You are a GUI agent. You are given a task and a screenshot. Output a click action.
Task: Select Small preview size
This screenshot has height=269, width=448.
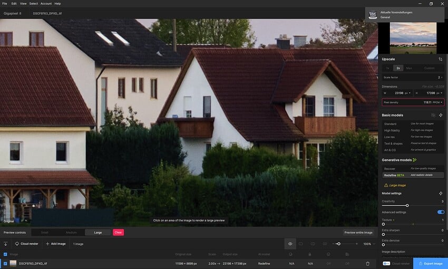45,233
